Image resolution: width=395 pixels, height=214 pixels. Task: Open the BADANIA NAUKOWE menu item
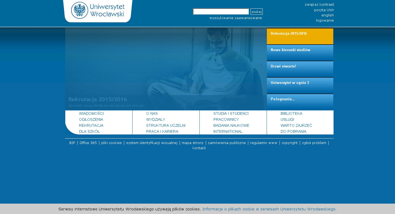pyautogui.click(x=231, y=125)
